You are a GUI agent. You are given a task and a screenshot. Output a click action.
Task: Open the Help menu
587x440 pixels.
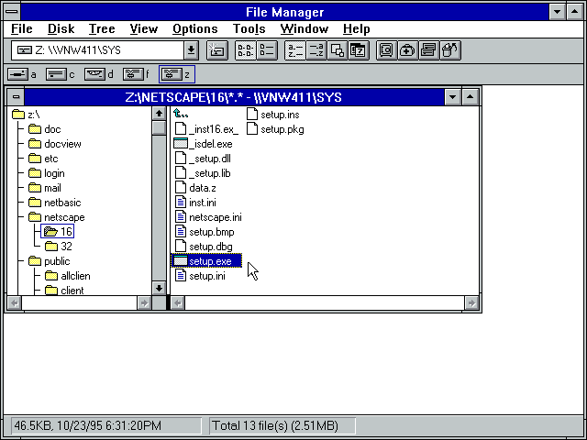(357, 28)
